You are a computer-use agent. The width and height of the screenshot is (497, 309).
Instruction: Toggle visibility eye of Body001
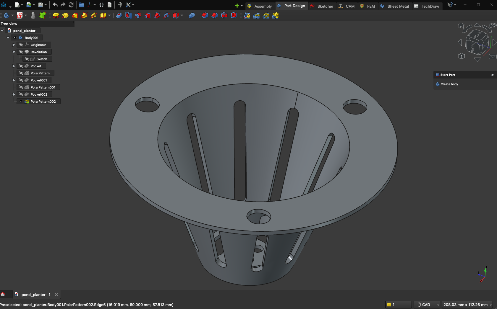[15, 38]
